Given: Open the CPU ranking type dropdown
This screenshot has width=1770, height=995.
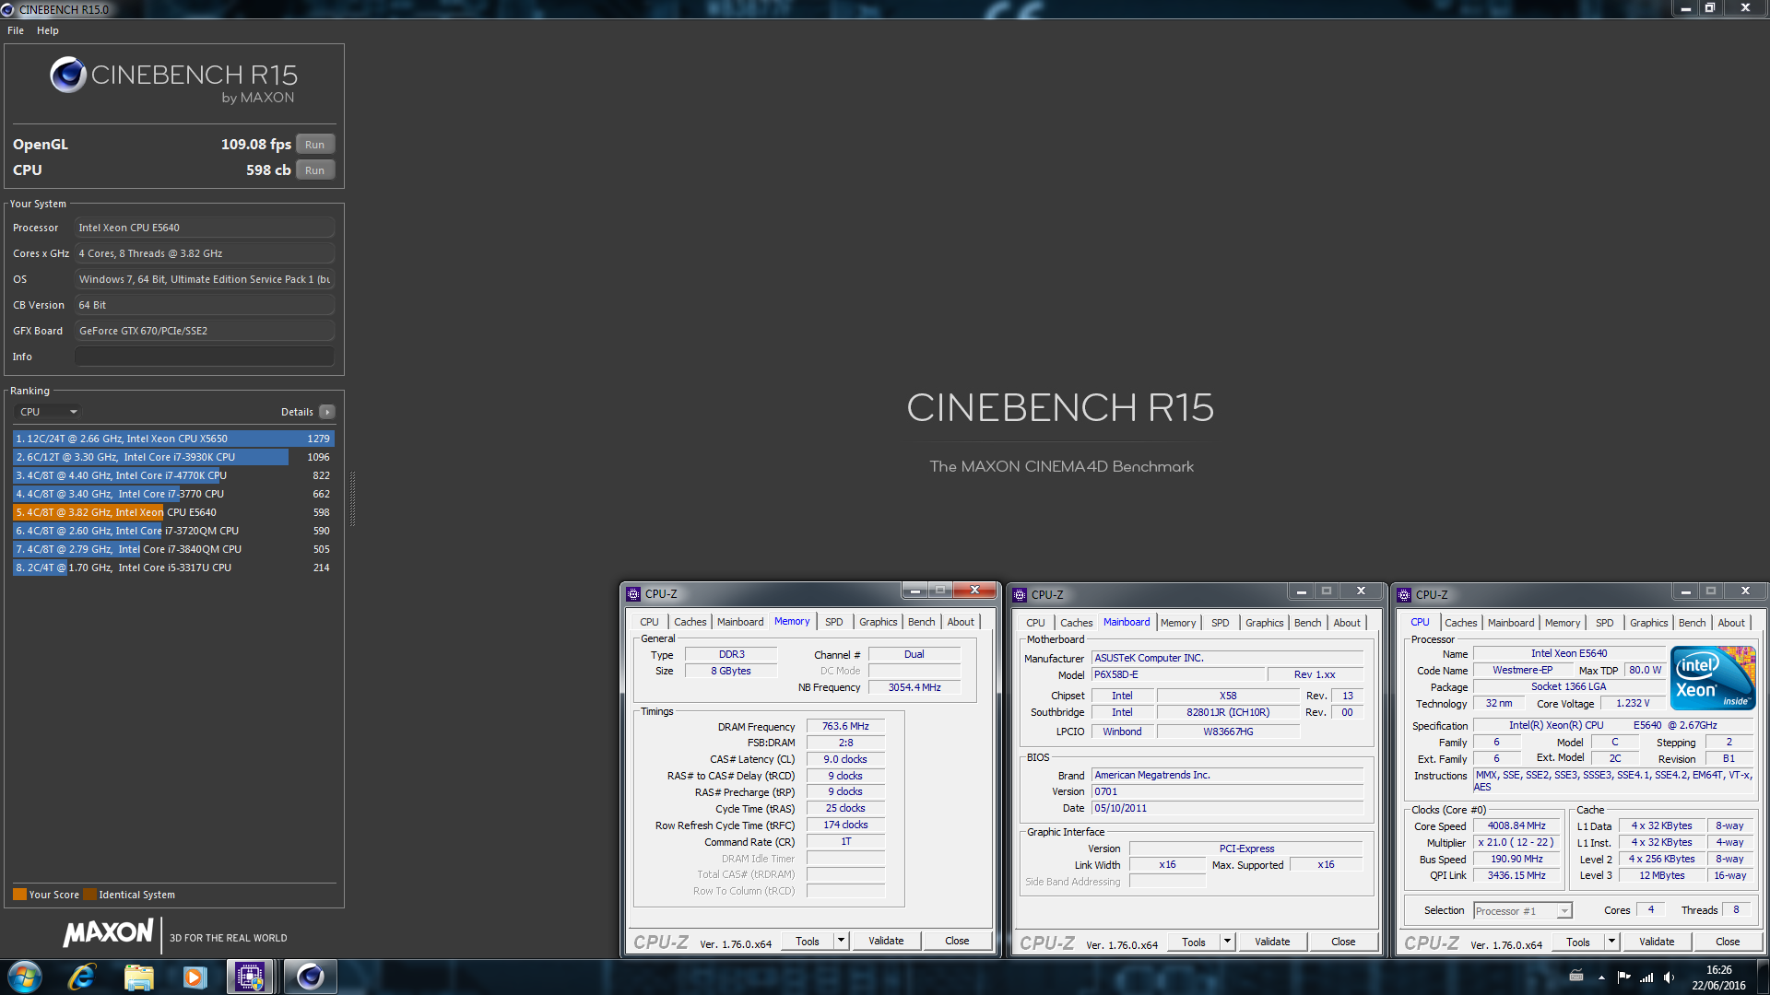Looking at the screenshot, I should click(48, 412).
